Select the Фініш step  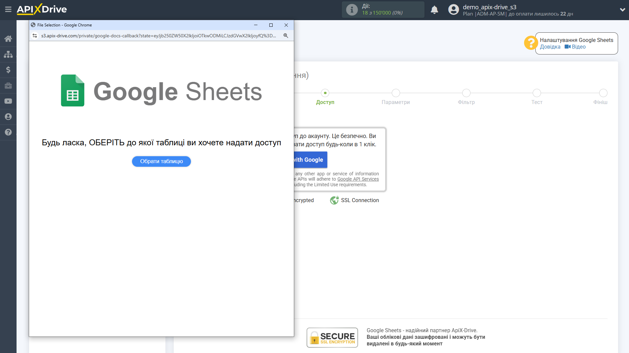(601, 97)
